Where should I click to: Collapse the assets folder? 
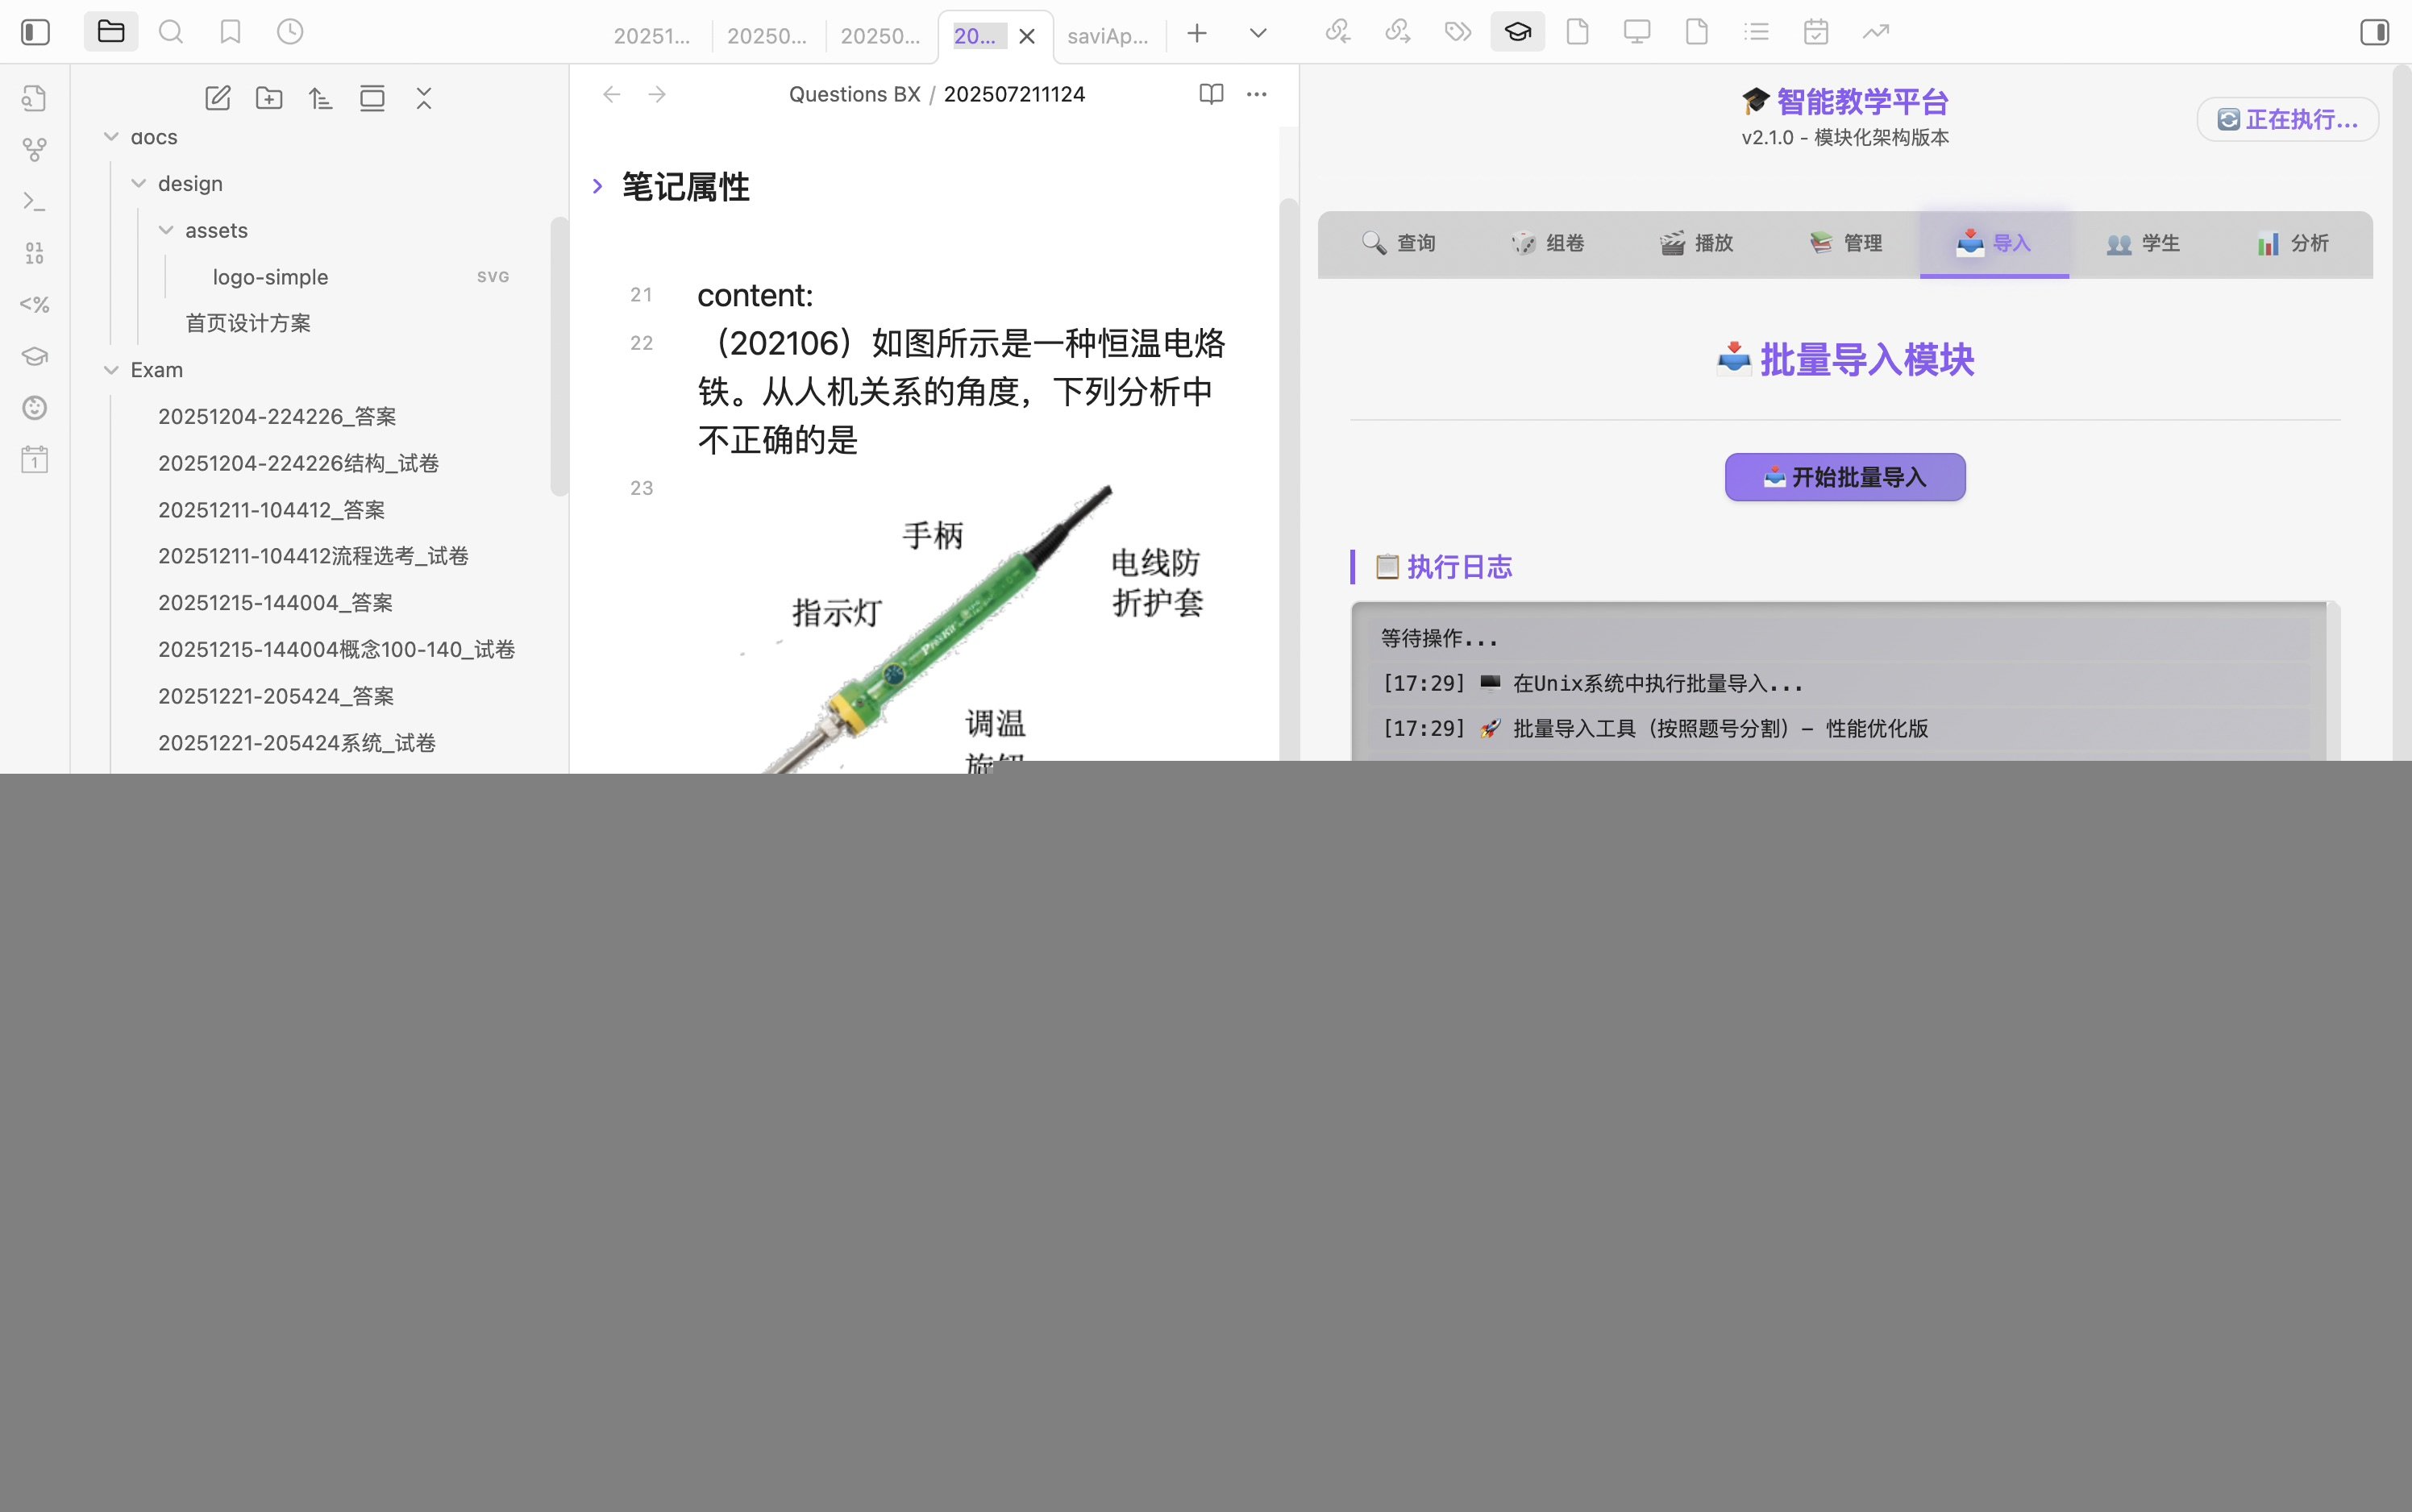(166, 230)
